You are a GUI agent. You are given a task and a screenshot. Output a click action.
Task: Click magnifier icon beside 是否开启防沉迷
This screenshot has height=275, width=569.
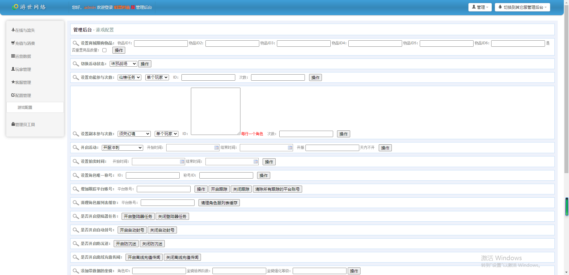tap(76, 244)
